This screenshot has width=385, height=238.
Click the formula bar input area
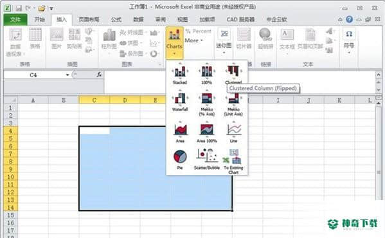239,82
